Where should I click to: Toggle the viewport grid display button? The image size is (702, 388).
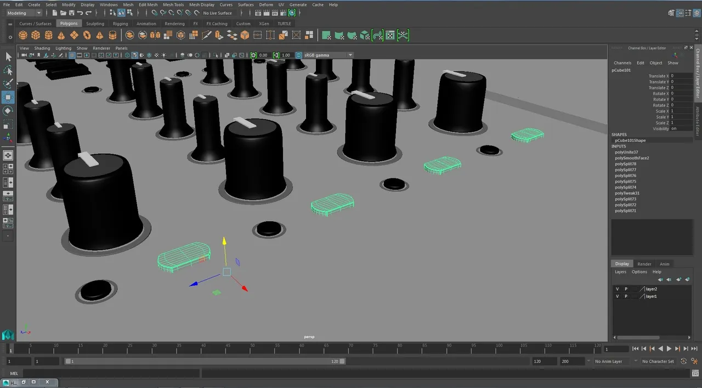(72, 55)
